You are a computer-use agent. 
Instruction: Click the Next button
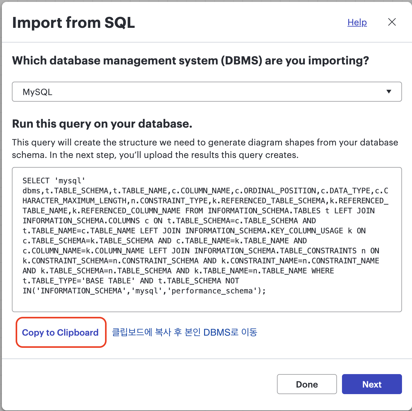pyautogui.click(x=372, y=384)
